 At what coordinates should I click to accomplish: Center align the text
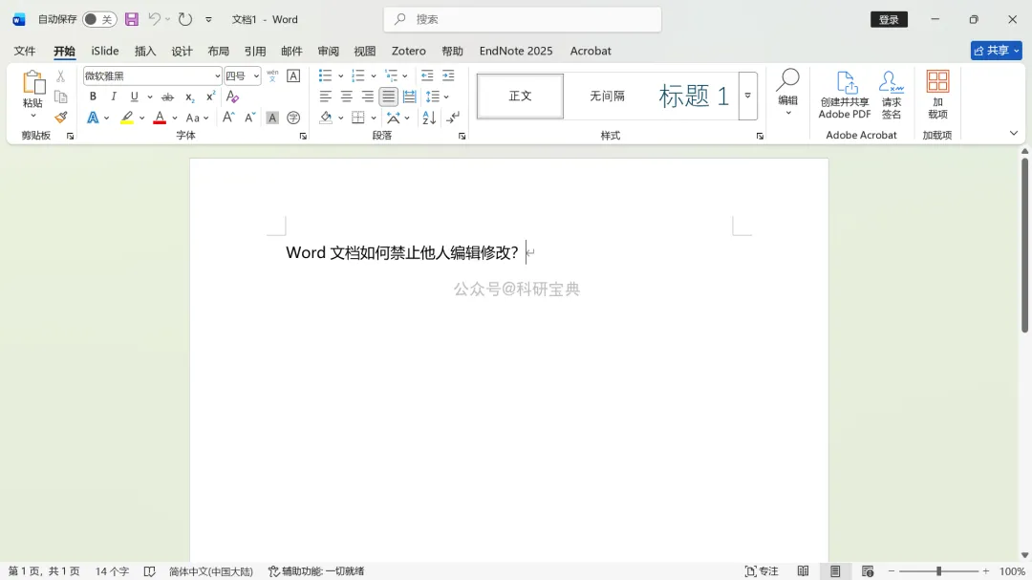tap(346, 97)
